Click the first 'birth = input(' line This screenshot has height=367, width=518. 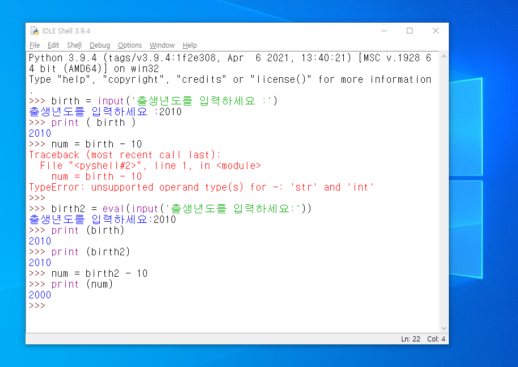point(153,101)
